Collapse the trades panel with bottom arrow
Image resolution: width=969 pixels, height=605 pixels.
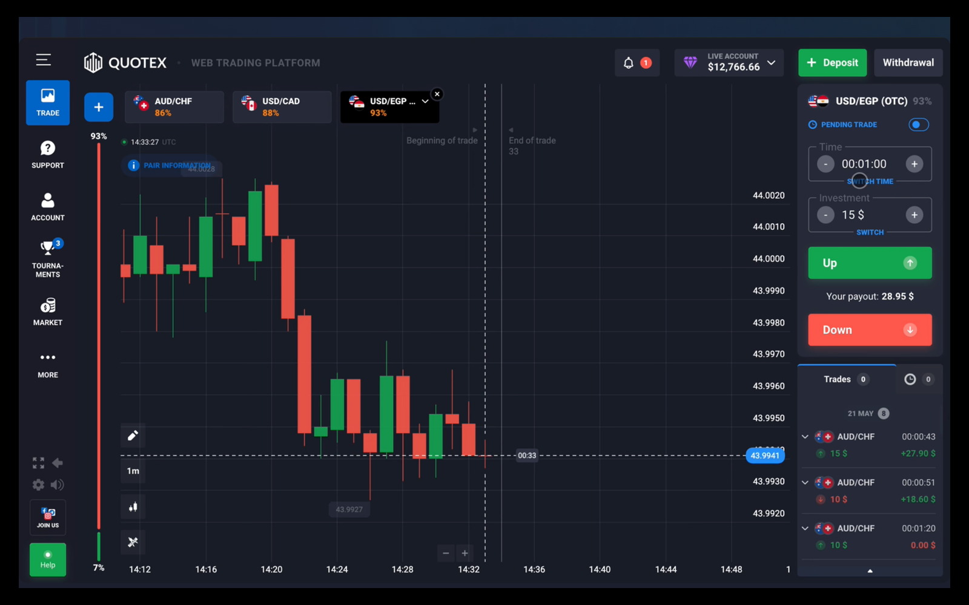tap(870, 571)
